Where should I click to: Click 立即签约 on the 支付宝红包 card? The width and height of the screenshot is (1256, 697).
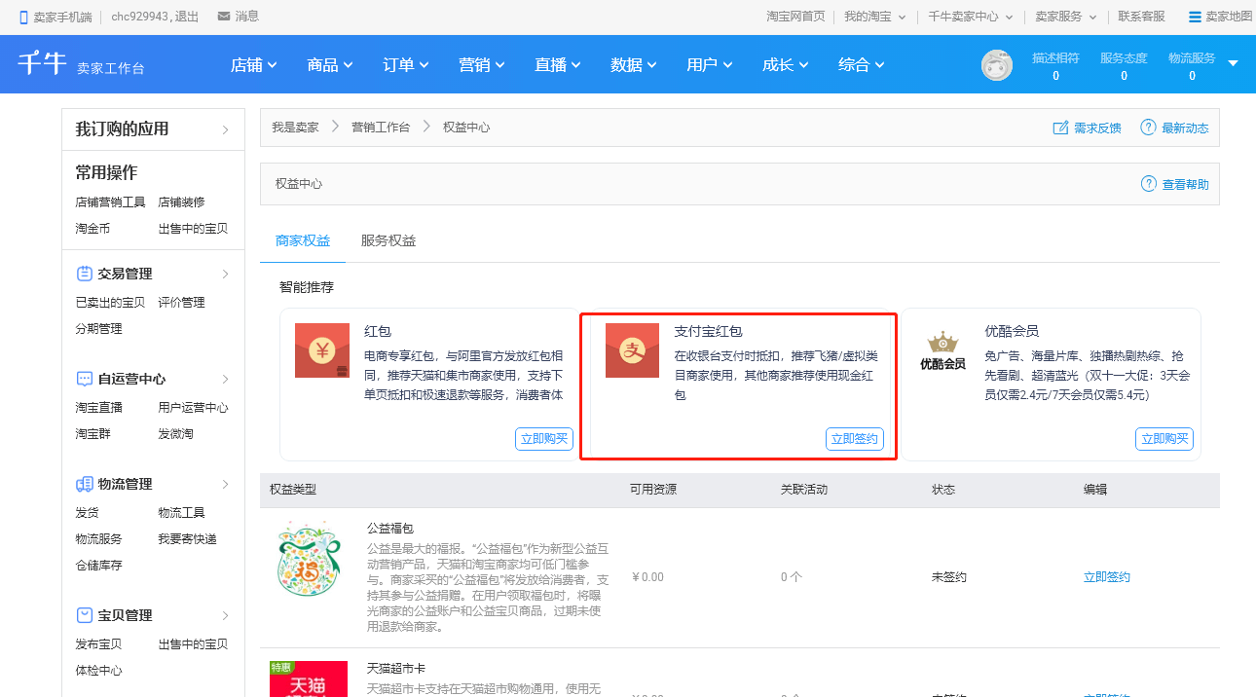[855, 439]
